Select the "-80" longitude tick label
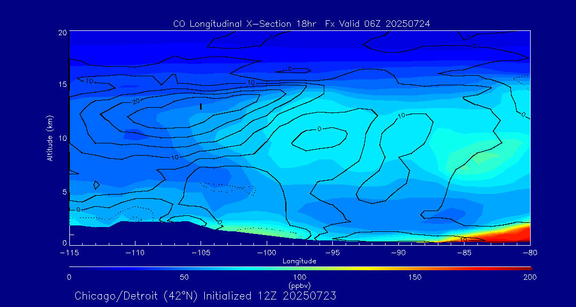The height and width of the screenshot is (307, 576). tap(530, 253)
